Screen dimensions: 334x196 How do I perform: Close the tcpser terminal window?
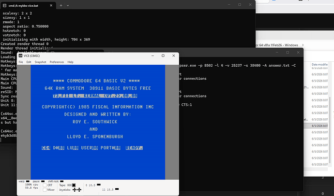298,52
